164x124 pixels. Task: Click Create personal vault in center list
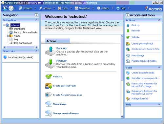click(64, 86)
